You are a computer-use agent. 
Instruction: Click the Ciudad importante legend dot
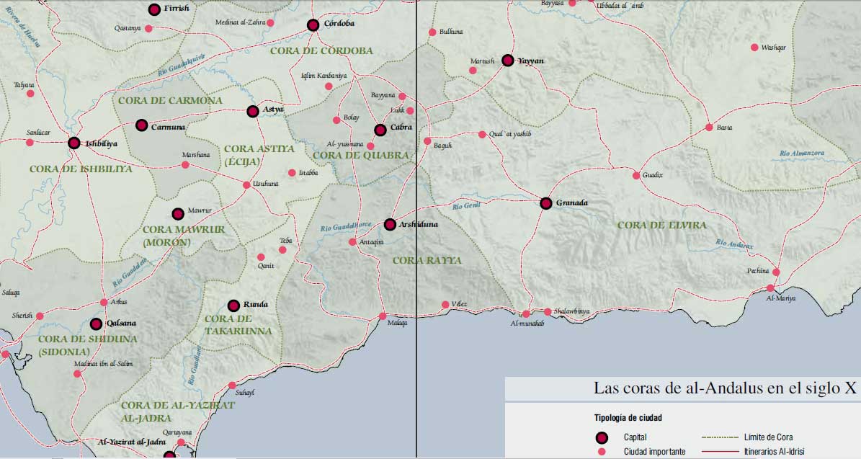pyautogui.click(x=604, y=452)
